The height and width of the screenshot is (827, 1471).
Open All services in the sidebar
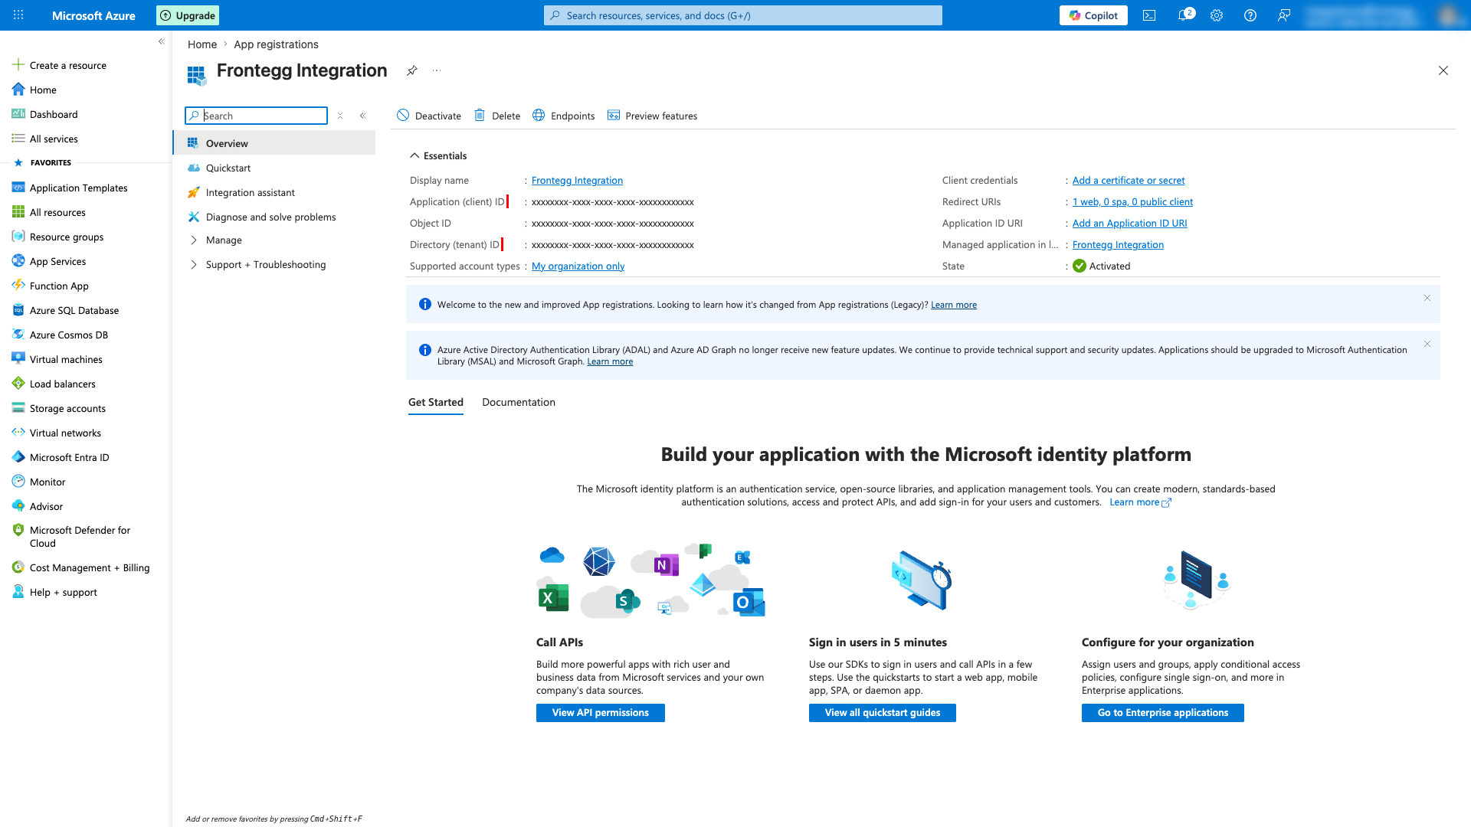pos(54,139)
